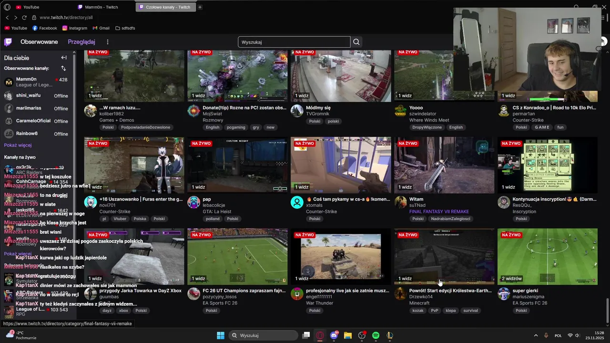Open League of Legends client taskbar icon
Viewport: 610px width, 343px height.
pos(390,335)
